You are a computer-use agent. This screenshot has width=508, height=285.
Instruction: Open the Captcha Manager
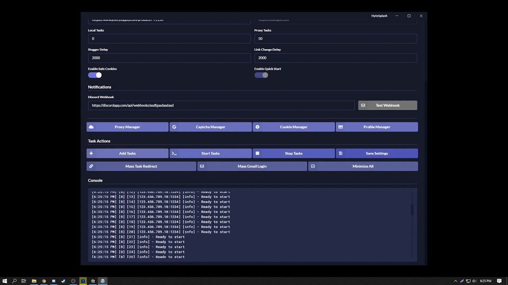(210, 127)
